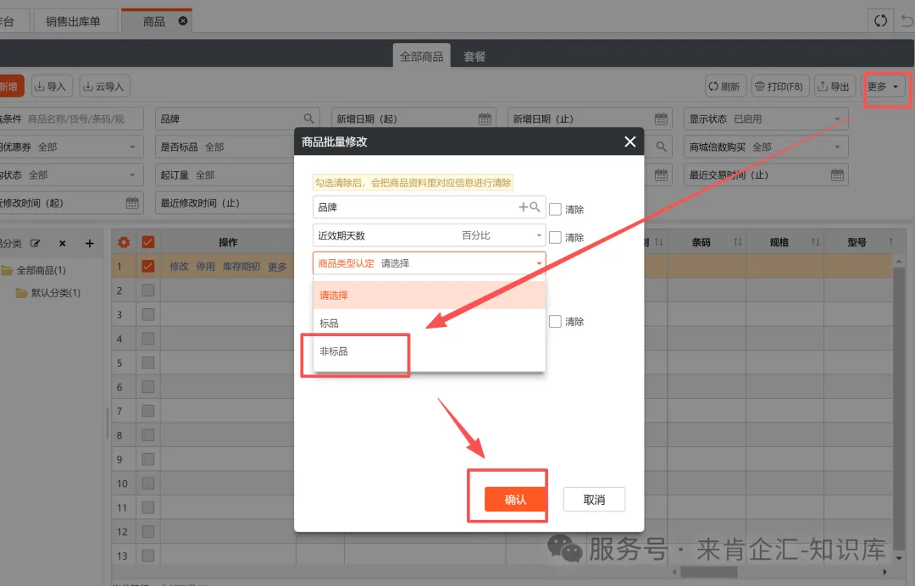Expand the 显示状态 dropdown
The height and width of the screenshot is (586, 915).
coord(837,119)
